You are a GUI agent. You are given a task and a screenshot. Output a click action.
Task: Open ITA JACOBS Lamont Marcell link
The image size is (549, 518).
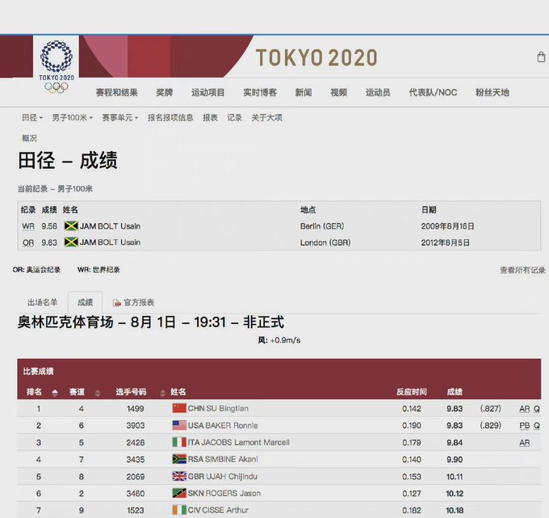[239, 443]
